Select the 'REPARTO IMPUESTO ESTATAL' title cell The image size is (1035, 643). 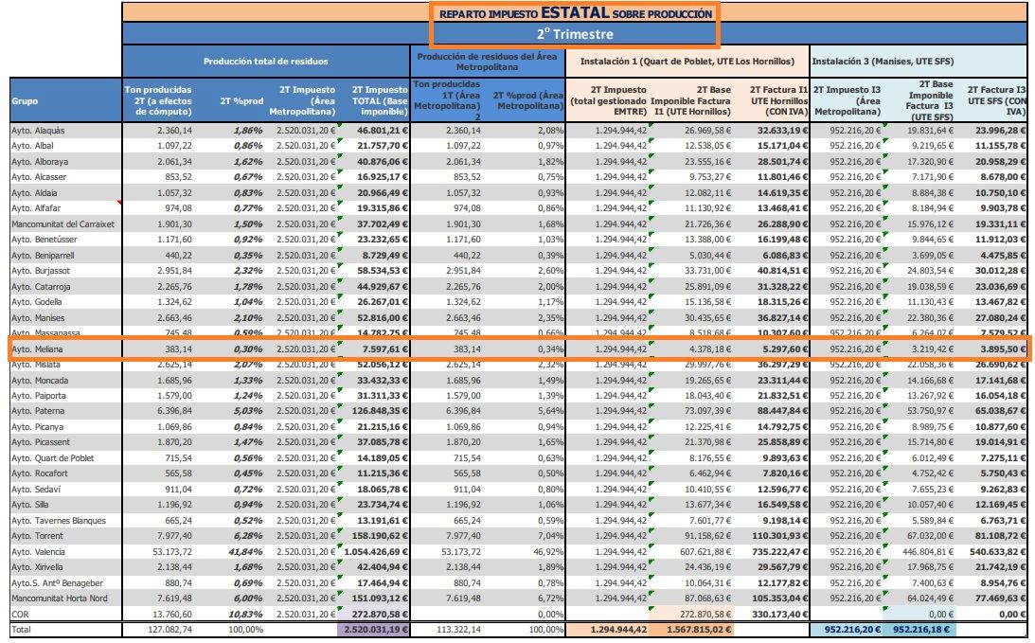coord(575,12)
